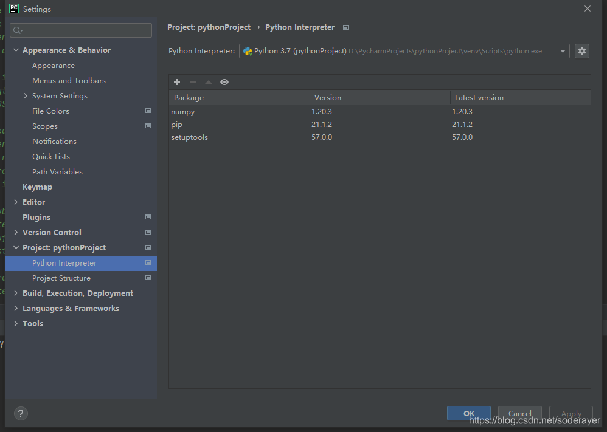Click Project: pythonProject breadcrumb
607x432 pixels.
[209, 27]
